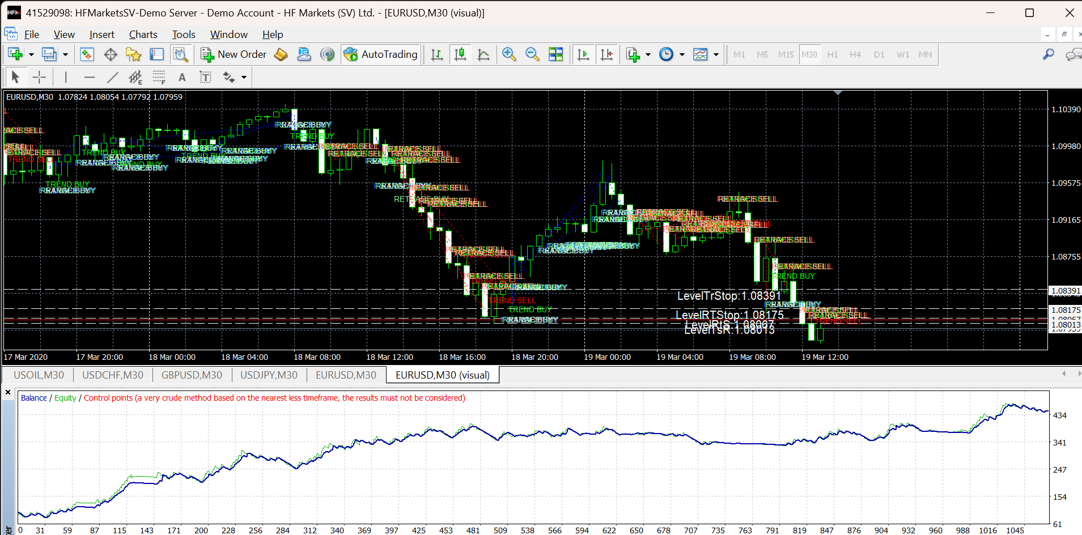This screenshot has width=1082, height=535.
Task: Select the Crosshair cursor tool
Action: point(39,77)
